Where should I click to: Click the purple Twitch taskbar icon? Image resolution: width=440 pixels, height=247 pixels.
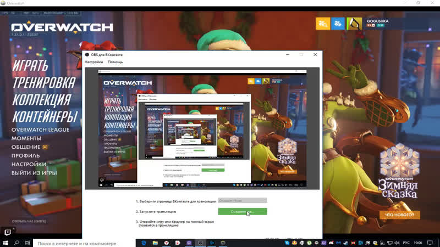point(189,243)
